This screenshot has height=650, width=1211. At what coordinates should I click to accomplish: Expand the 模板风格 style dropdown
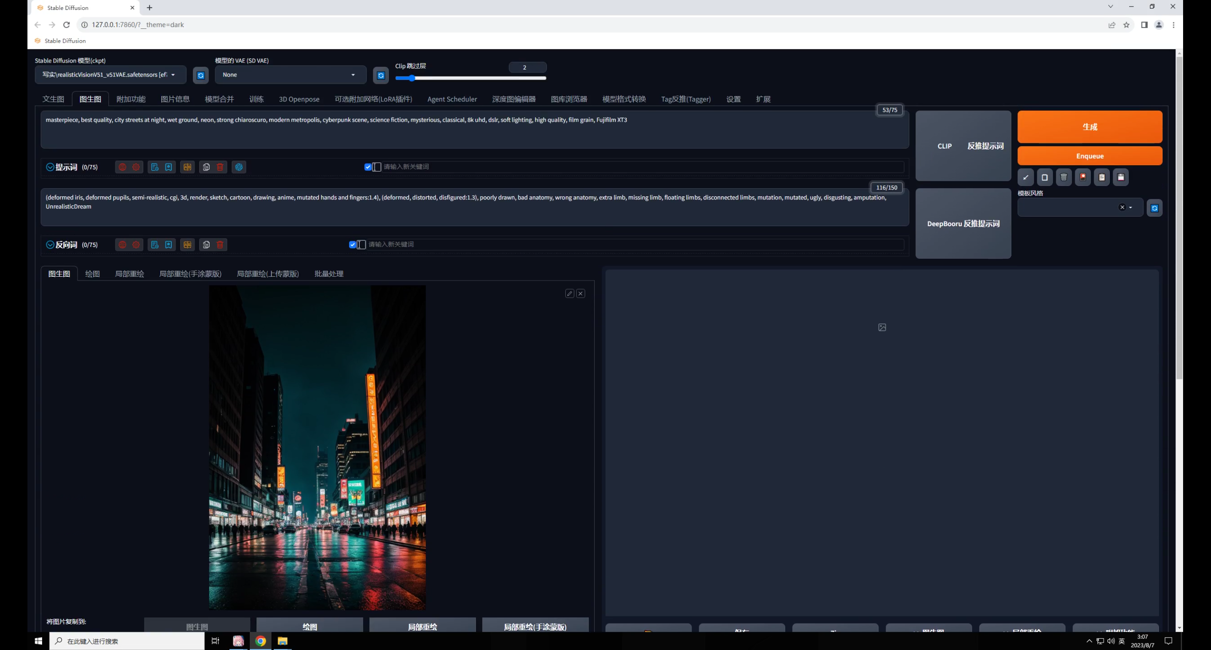click(x=1131, y=208)
